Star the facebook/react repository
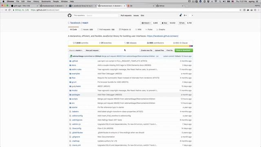 click(164, 23)
